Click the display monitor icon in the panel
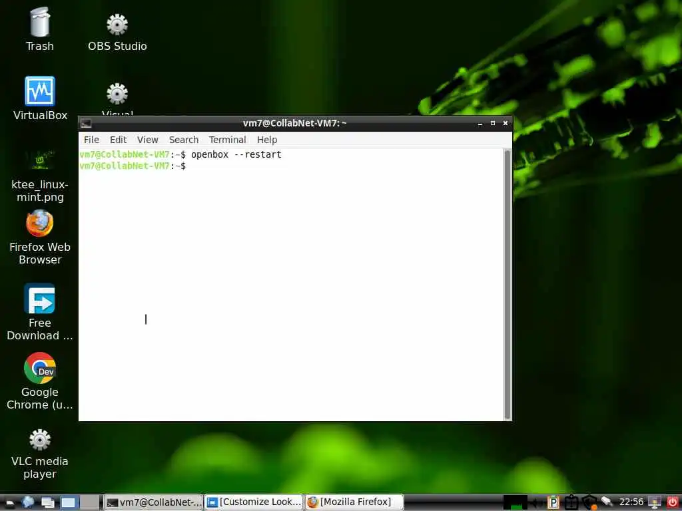682x511 pixels. pos(655,502)
